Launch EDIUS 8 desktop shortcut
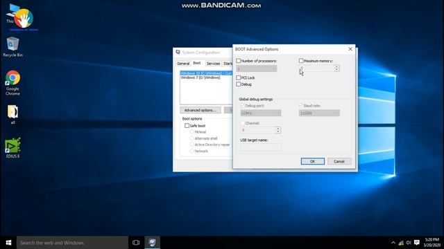444x249 pixels. click(12, 147)
